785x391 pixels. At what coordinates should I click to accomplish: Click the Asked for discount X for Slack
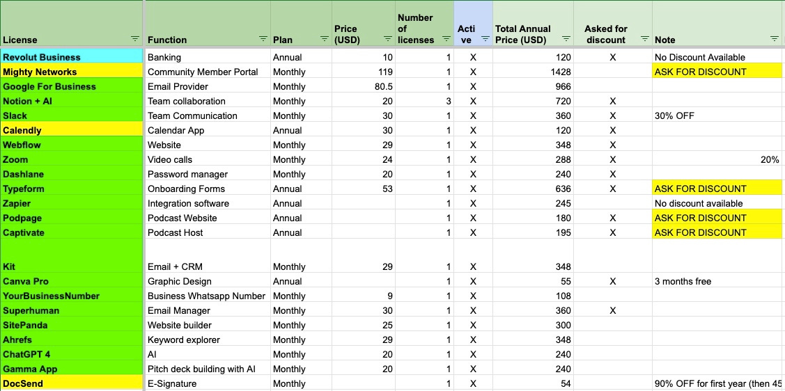tap(613, 115)
